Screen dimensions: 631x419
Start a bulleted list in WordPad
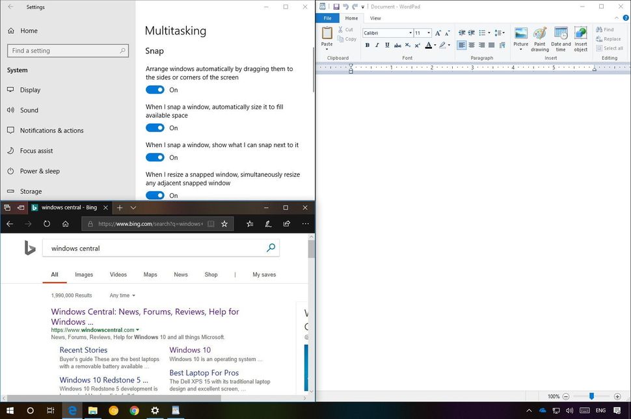pyautogui.click(x=483, y=33)
